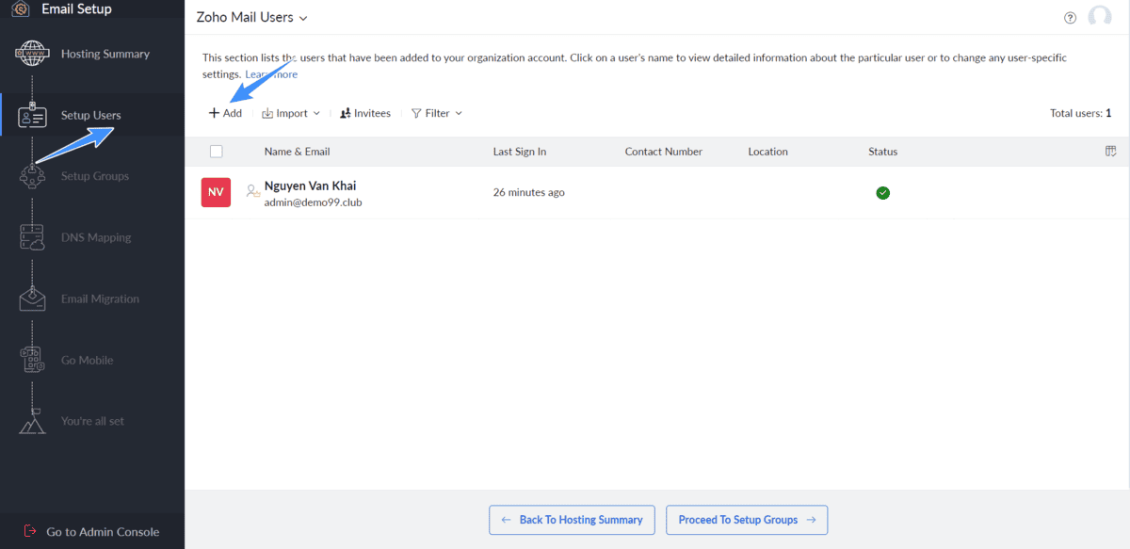Click the Status column header
The width and height of the screenshot is (1130, 549).
tap(883, 152)
